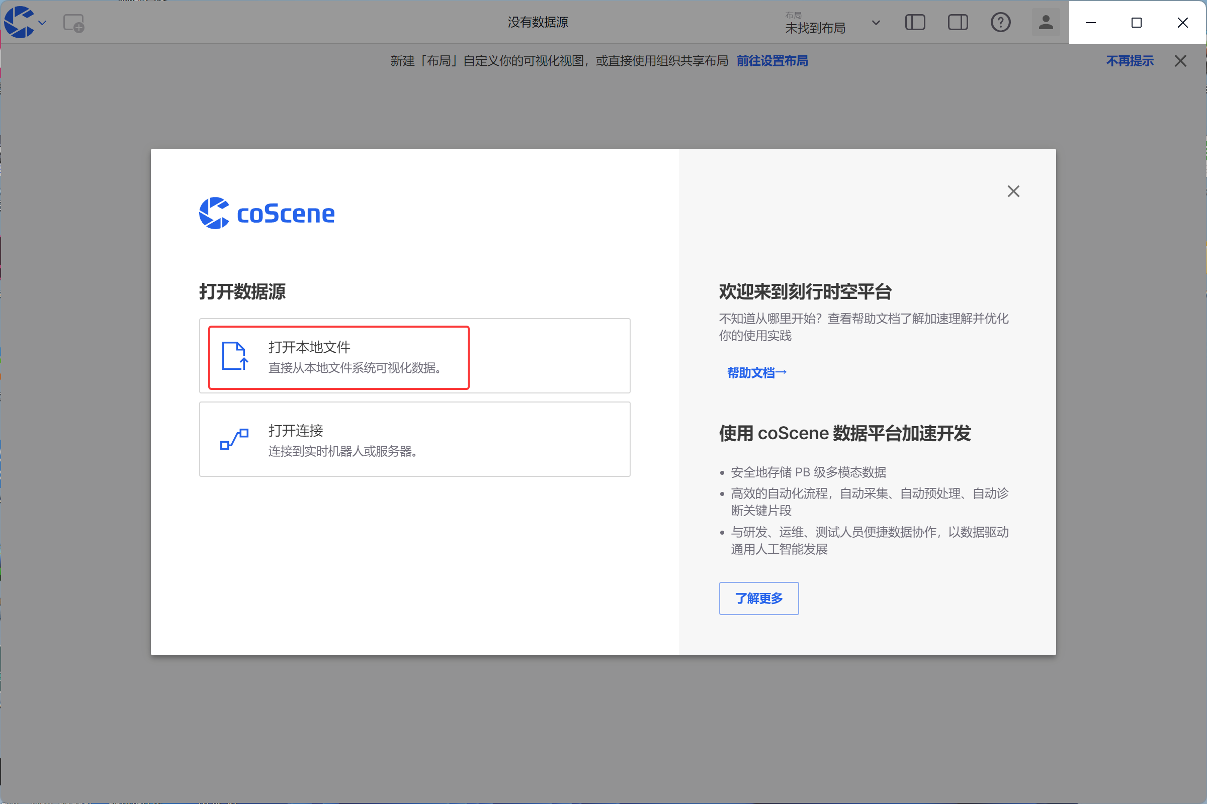
Task: Select 打开本地文件 to visualize local data
Action: click(x=338, y=356)
